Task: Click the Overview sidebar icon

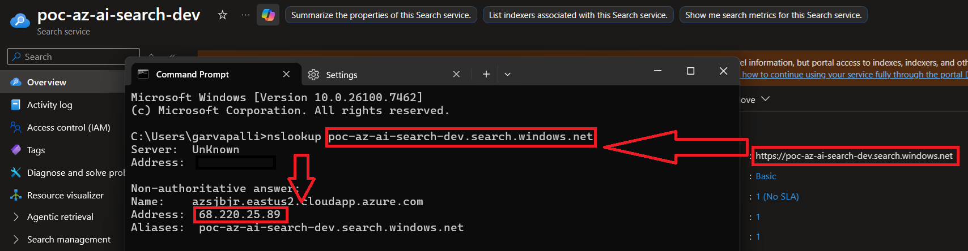Action: point(16,82)
